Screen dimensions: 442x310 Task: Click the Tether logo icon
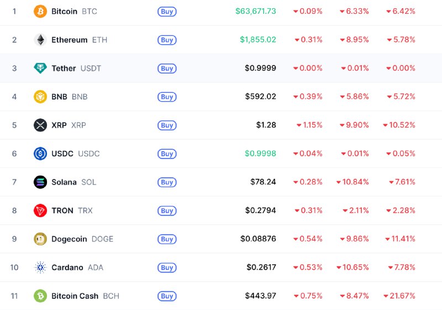pos(40,69)
